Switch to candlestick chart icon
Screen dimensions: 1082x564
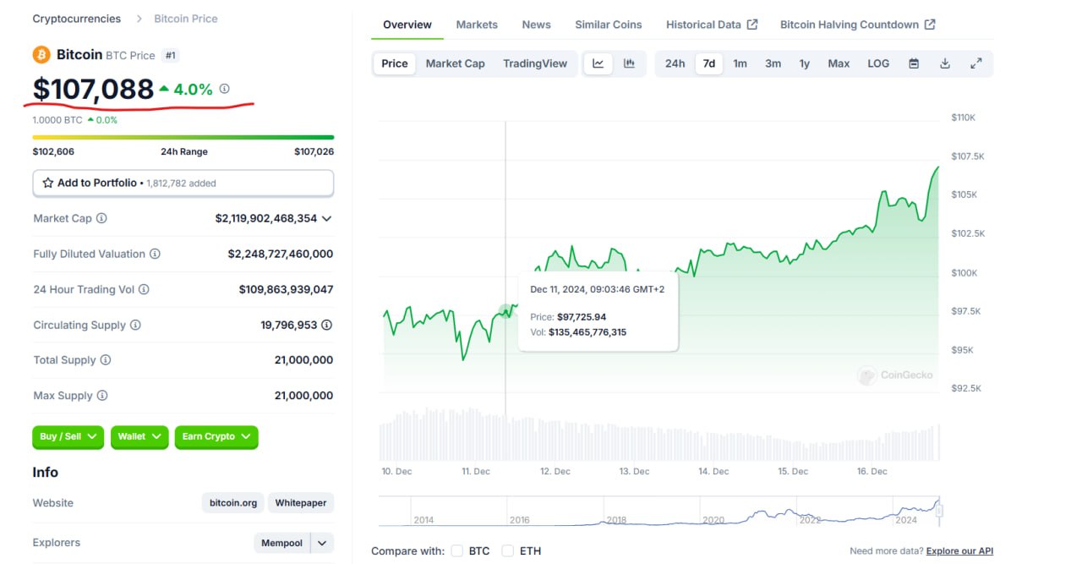click(x=629, y=63)
